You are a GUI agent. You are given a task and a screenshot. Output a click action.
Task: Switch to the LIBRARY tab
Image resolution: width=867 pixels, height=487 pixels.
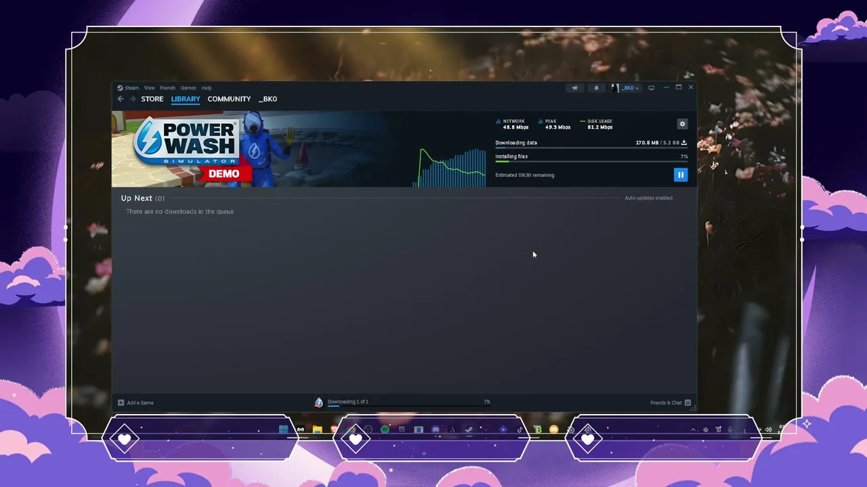(186, 99)
